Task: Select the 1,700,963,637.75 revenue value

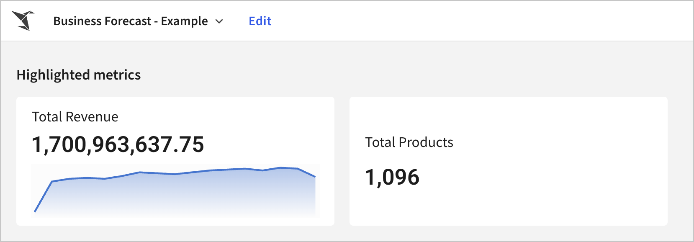Action: (x=118, y=144)
